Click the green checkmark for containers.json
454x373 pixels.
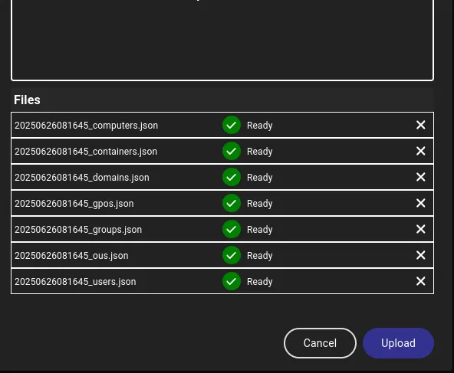232,151
